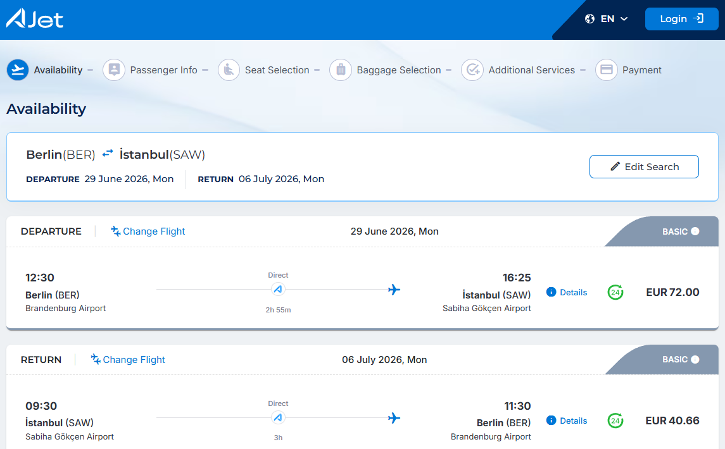Click the Baggage Selection suitcase icon
The image size is (725, 449).
pyautogui.click(x=340, y=70)
